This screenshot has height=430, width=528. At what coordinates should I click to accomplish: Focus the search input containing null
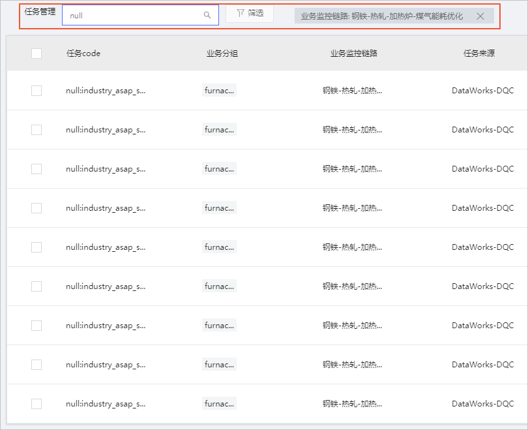pos(140,15)
